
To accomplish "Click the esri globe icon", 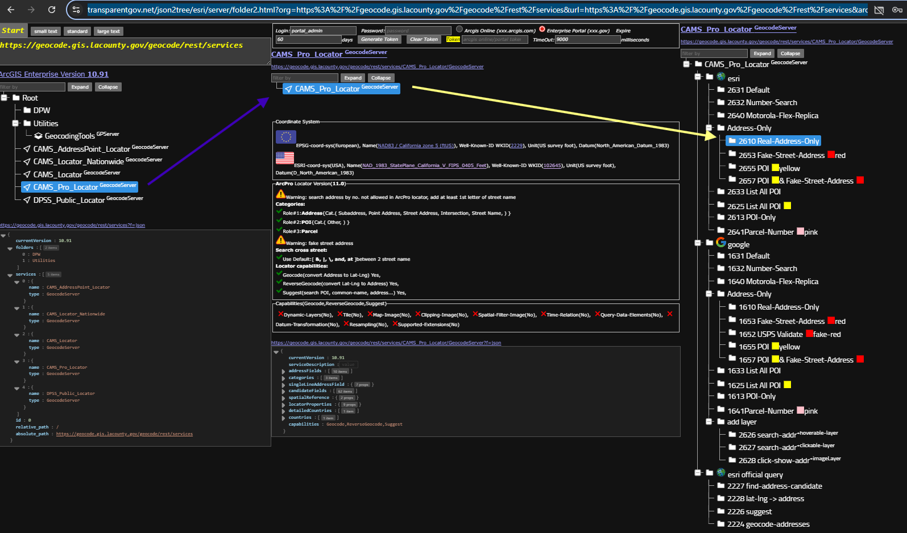I will click(x=720, y=77).
